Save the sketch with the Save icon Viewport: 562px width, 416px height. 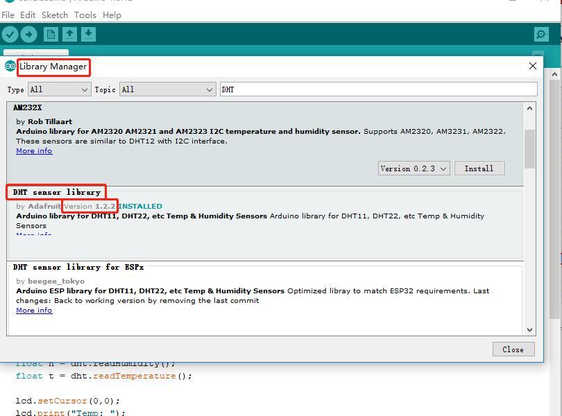coord(88,35)
